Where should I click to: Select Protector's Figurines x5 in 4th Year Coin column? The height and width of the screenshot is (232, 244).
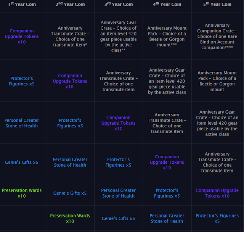tap(167, 193)
